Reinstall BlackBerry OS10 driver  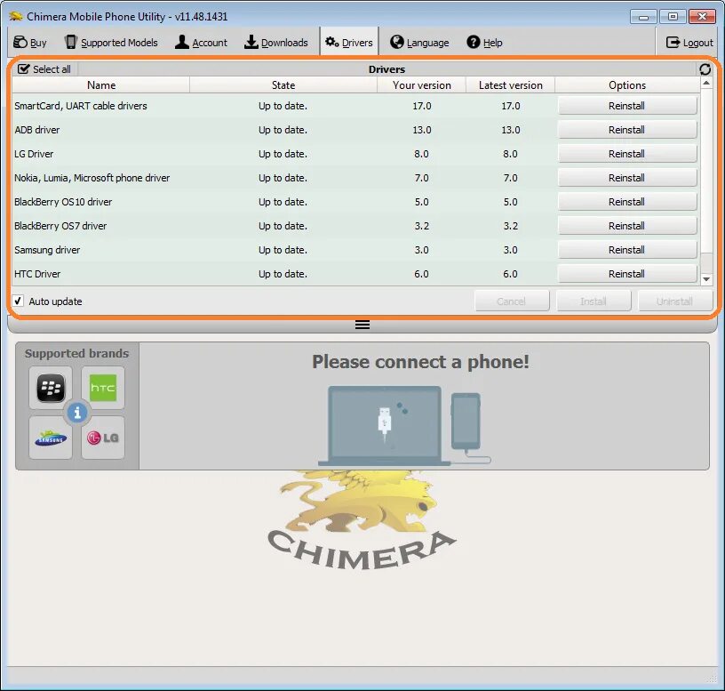(x=627, y=202)
